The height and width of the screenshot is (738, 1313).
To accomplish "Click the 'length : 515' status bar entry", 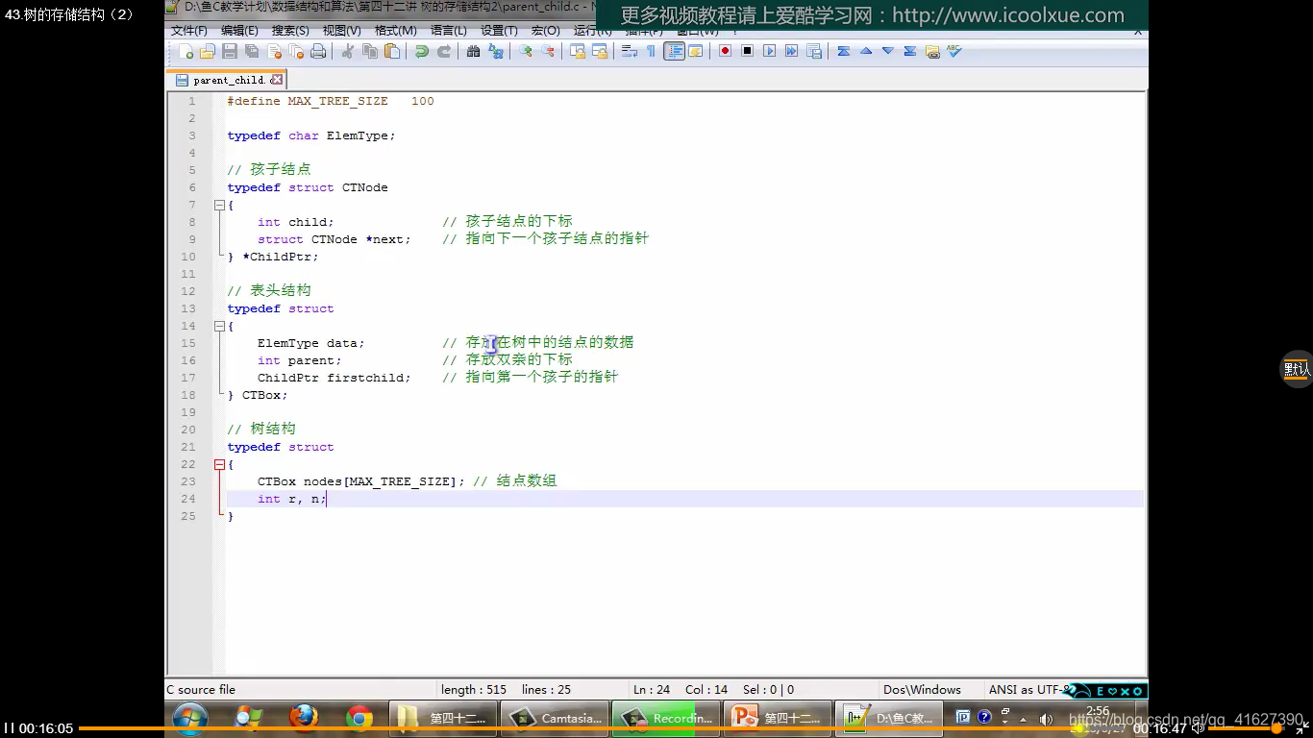I will (x=474, y=689).
